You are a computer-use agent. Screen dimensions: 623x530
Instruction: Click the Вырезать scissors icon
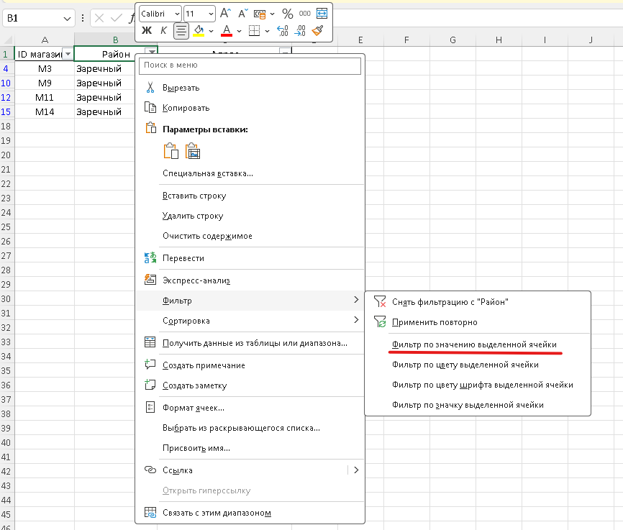[x=150, y=88]
